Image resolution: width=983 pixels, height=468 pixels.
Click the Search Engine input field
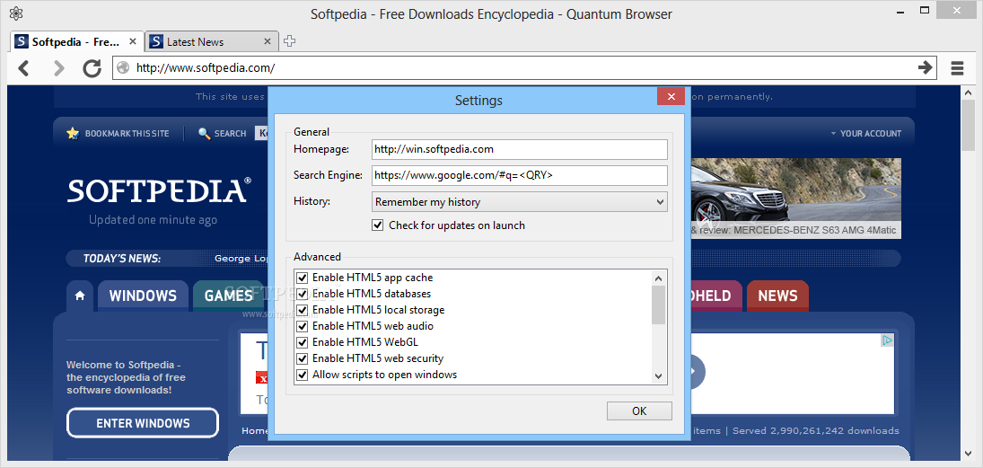tap(519, 176)
